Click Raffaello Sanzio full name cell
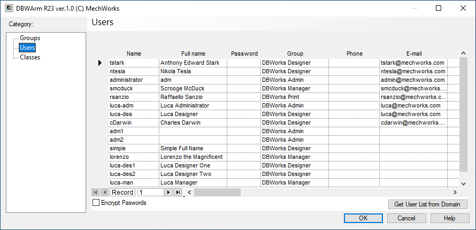Screen dimensions: 476x230 [x=193, y=97]
